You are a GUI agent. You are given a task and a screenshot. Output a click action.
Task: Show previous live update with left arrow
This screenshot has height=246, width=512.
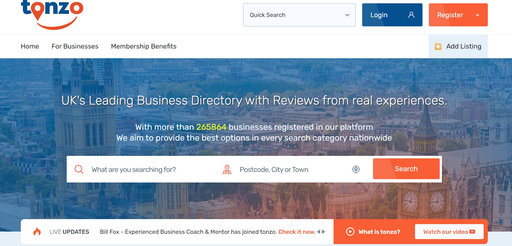(x=319, y=232)
